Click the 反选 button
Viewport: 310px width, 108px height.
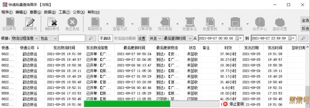[x=305, y=28]
